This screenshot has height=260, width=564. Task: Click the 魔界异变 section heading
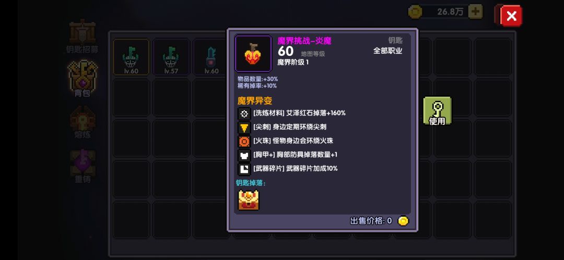(255, 101)
